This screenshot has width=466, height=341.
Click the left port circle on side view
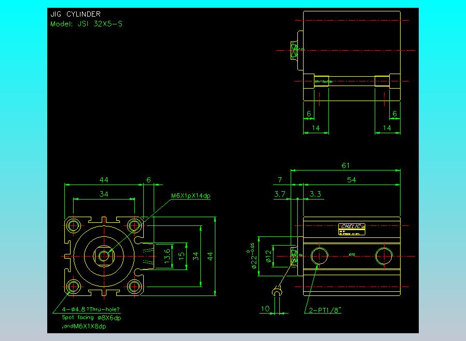point(320,256)
